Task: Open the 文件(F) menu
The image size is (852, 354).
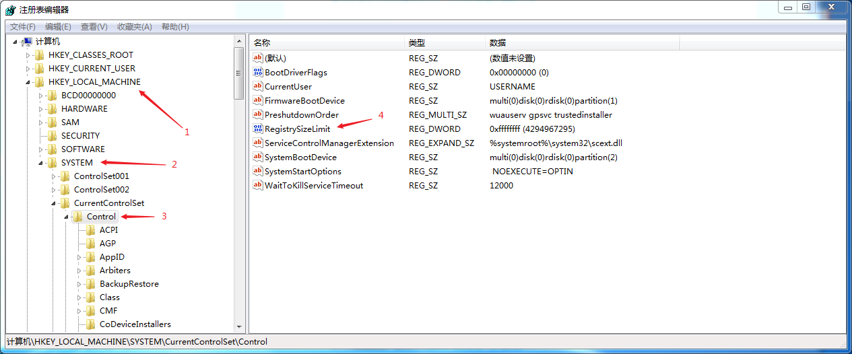Action: 23,27
